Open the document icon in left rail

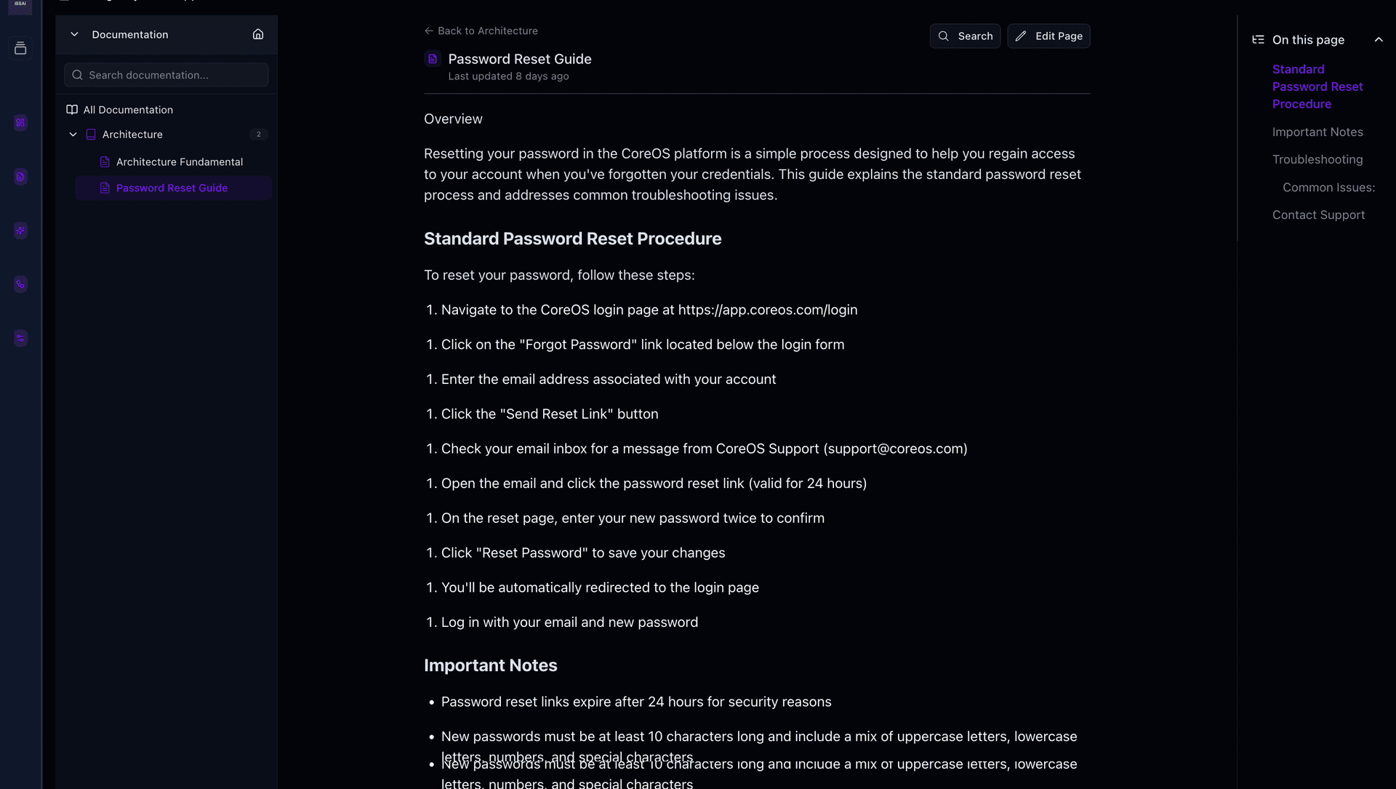click(20, 177)
